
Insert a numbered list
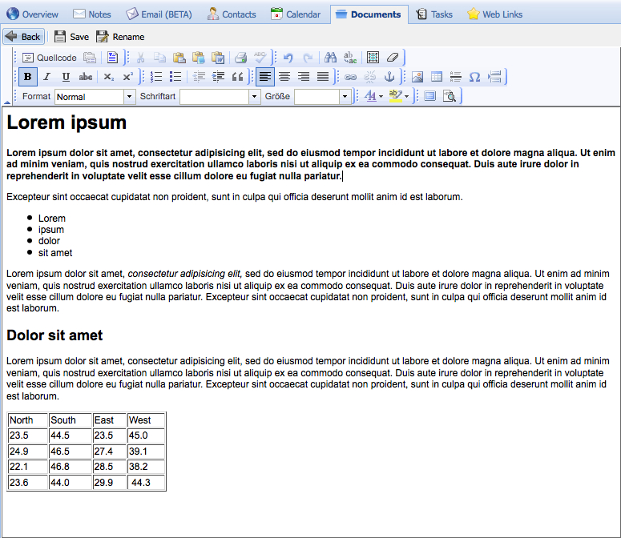pyautogui.click(x=156, y=77)
